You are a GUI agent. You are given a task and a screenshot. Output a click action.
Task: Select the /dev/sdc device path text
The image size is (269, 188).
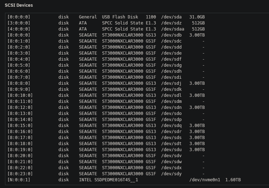[x=171, y=41]
